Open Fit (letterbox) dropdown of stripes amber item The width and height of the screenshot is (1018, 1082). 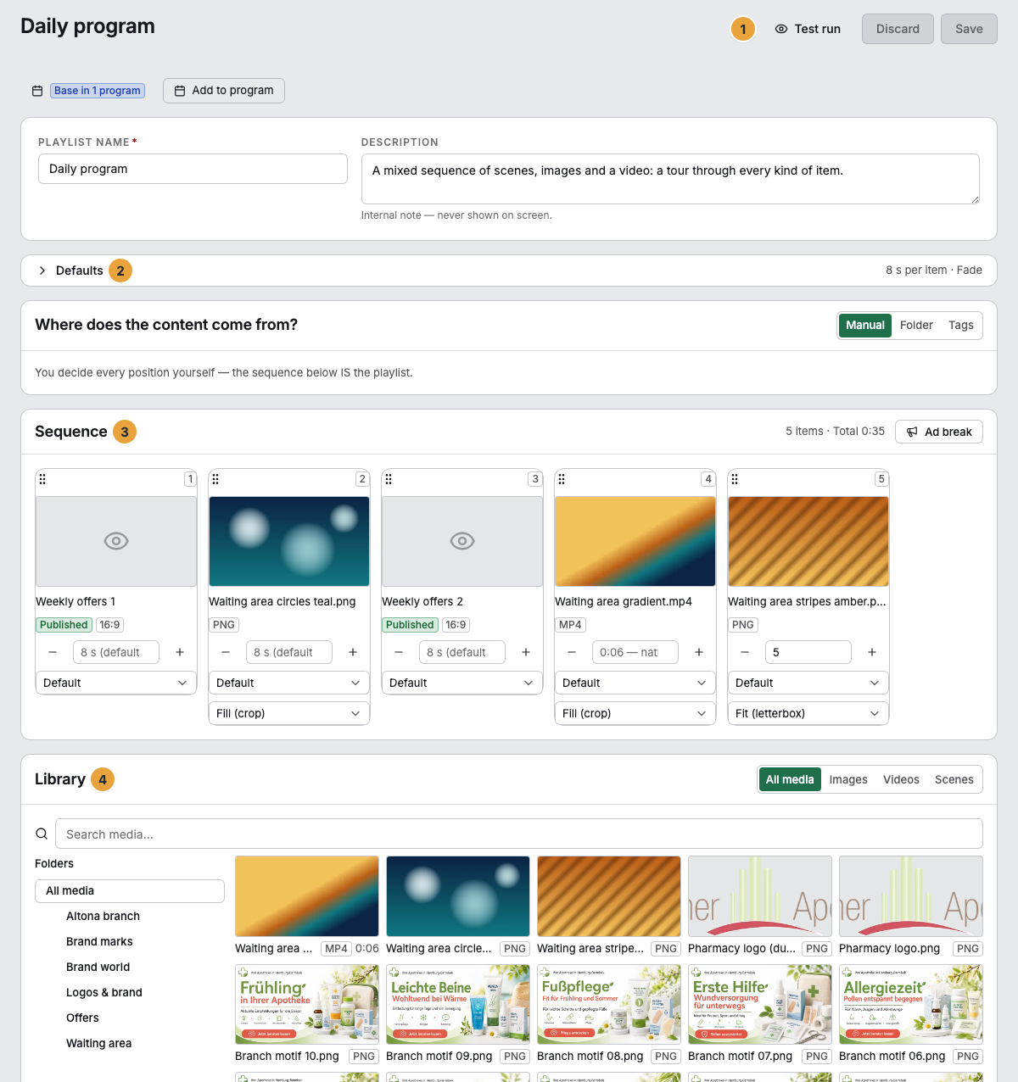pyautogui.click(x=808, y=713)
